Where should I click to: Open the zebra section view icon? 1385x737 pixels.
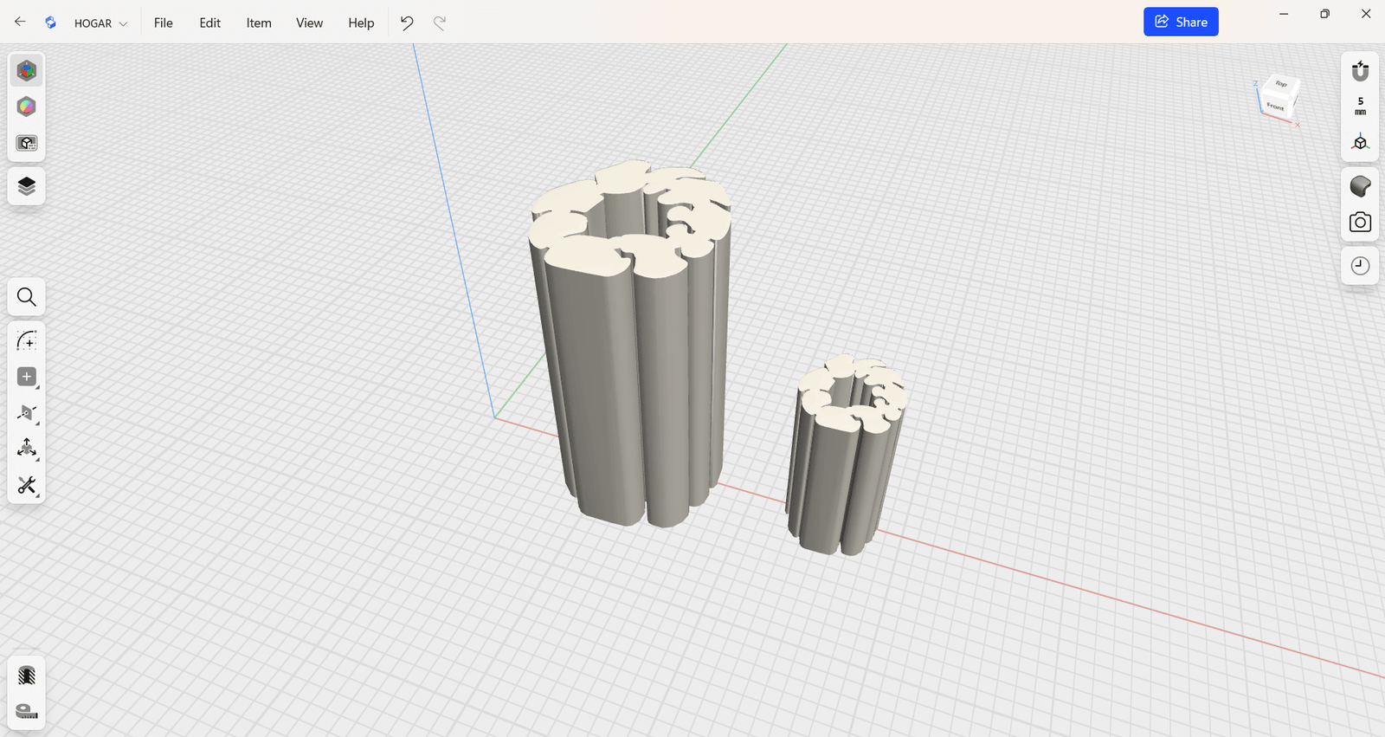(x=27, y=676)
